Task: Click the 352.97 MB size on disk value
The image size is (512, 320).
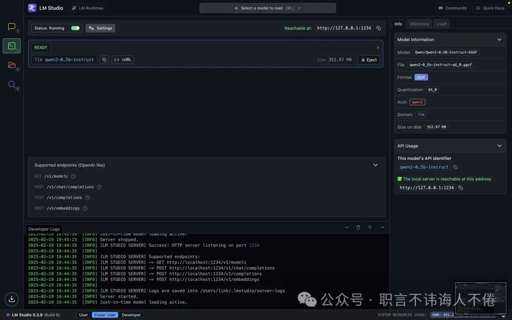Action: click(x=436, y=127)
